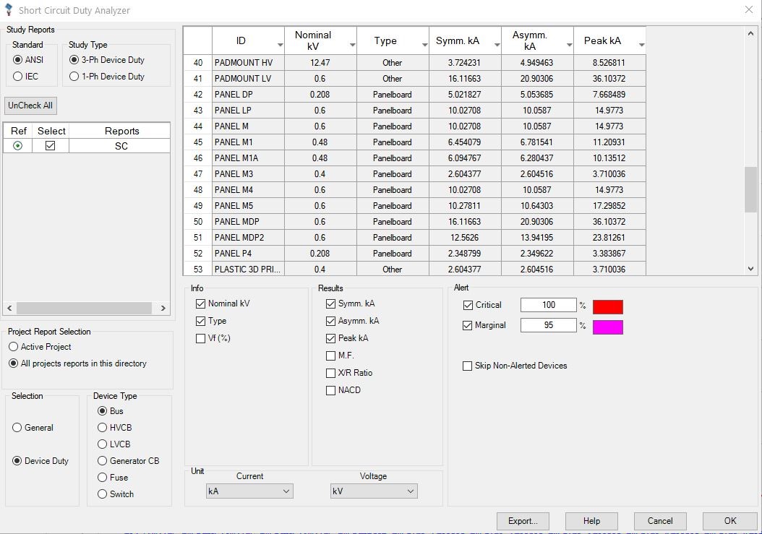Click the Critical percentage input field

pos(548,305)
